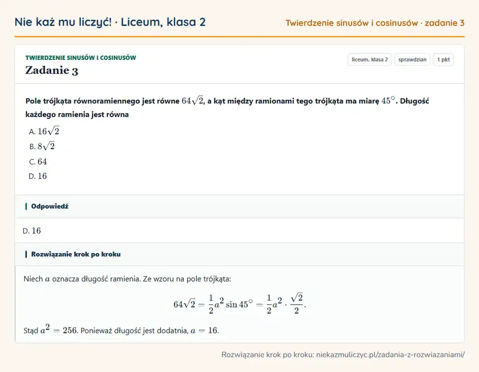
Task: Click the 'Nie każ mu liczyć! · Liceum, klasa 2' header
Action: click(x=110, y=22)
